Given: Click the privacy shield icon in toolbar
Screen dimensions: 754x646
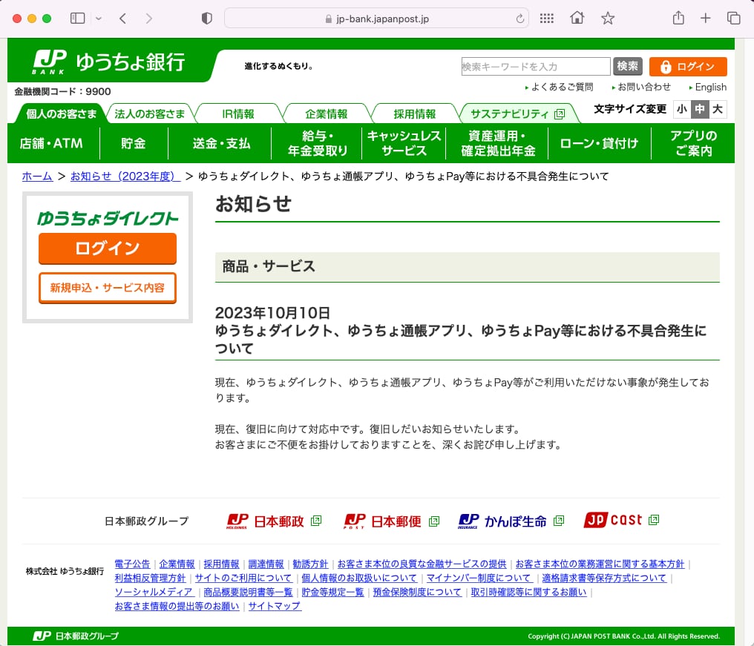Looking at the screenshot, I should tap(206, 18).
